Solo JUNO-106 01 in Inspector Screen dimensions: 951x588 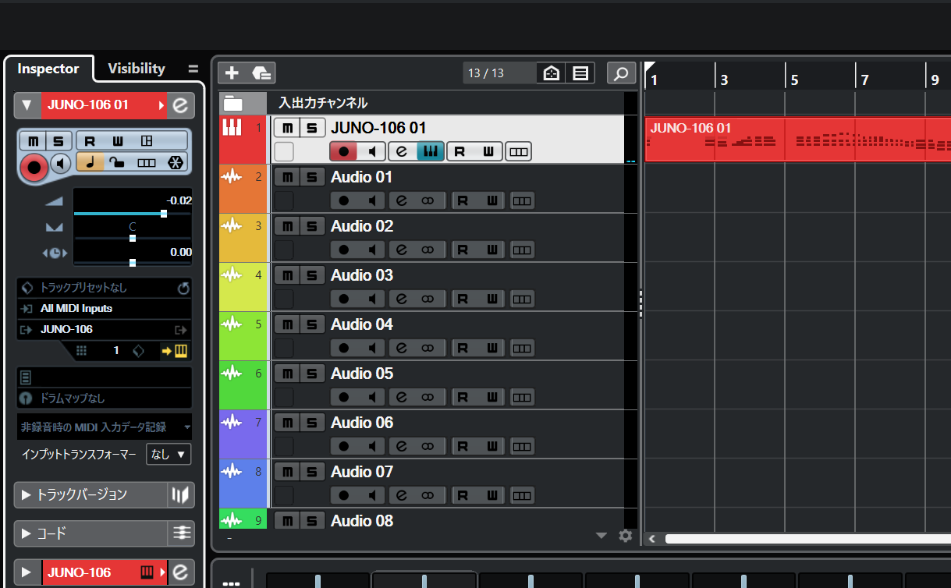click(x=59, y=141)
